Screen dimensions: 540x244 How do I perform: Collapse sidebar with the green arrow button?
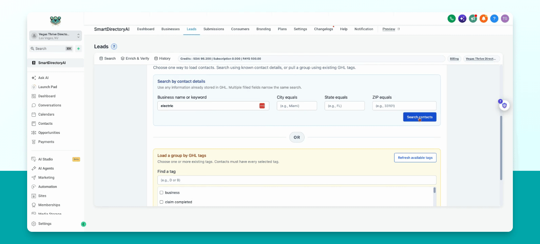click(x=83, y=224)
